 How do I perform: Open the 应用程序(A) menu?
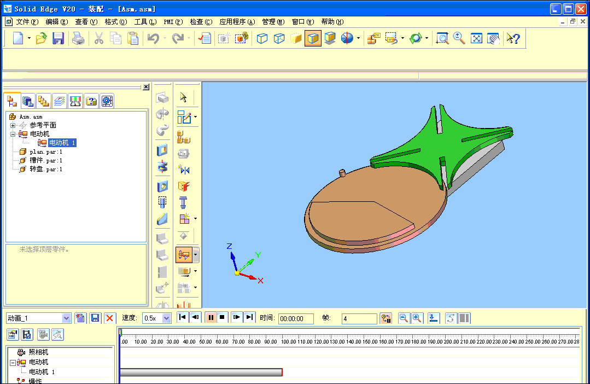coord(237,22)
